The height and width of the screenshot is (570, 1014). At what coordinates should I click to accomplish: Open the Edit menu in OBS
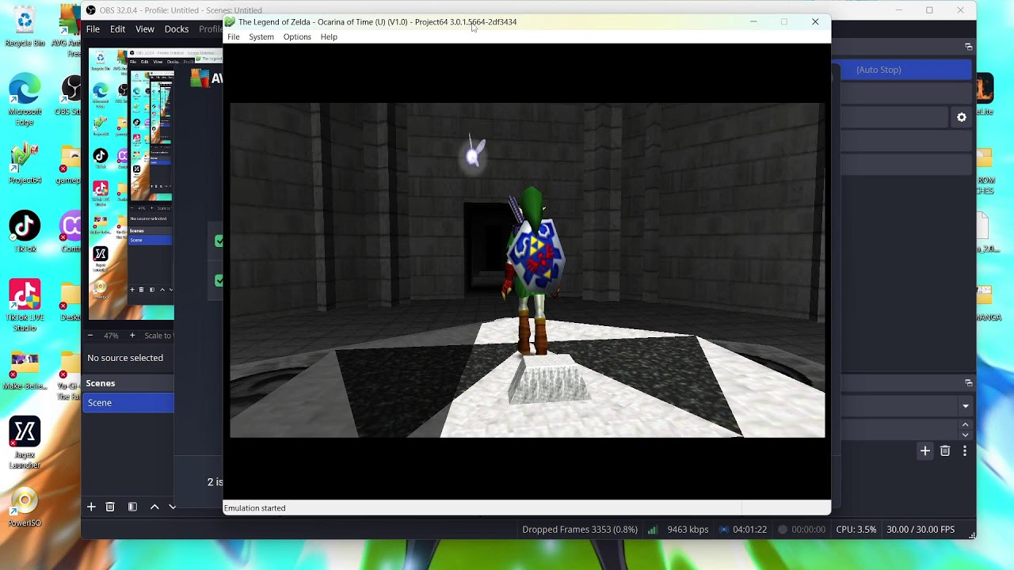[x=118, y=29]
